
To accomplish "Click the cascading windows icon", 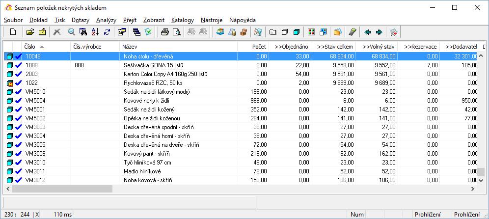I will pyautogui.click(x=136, y=32).
